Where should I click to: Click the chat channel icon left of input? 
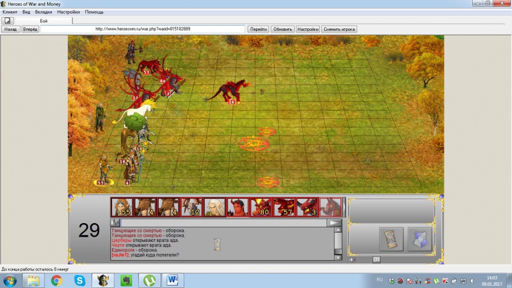click(115, 223)
